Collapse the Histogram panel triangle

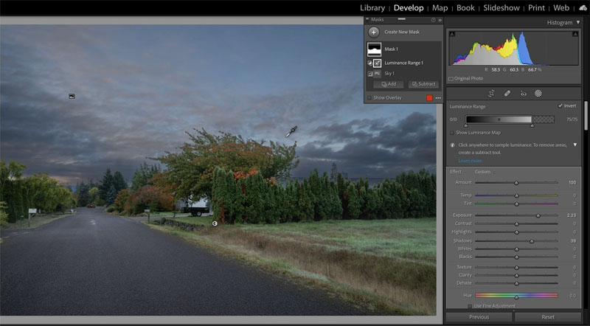(578, 23)
